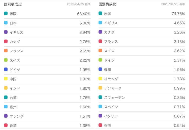Click the teal swatch next to 台湾
The image size is (189, 130).
(x=6, y=97)
